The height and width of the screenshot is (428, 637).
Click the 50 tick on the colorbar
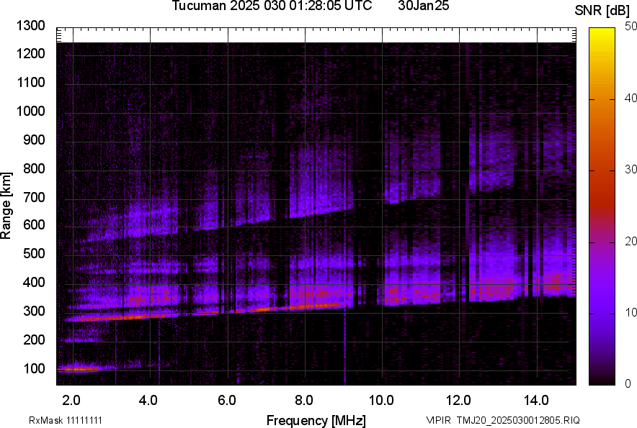click(x=632, y=27)
